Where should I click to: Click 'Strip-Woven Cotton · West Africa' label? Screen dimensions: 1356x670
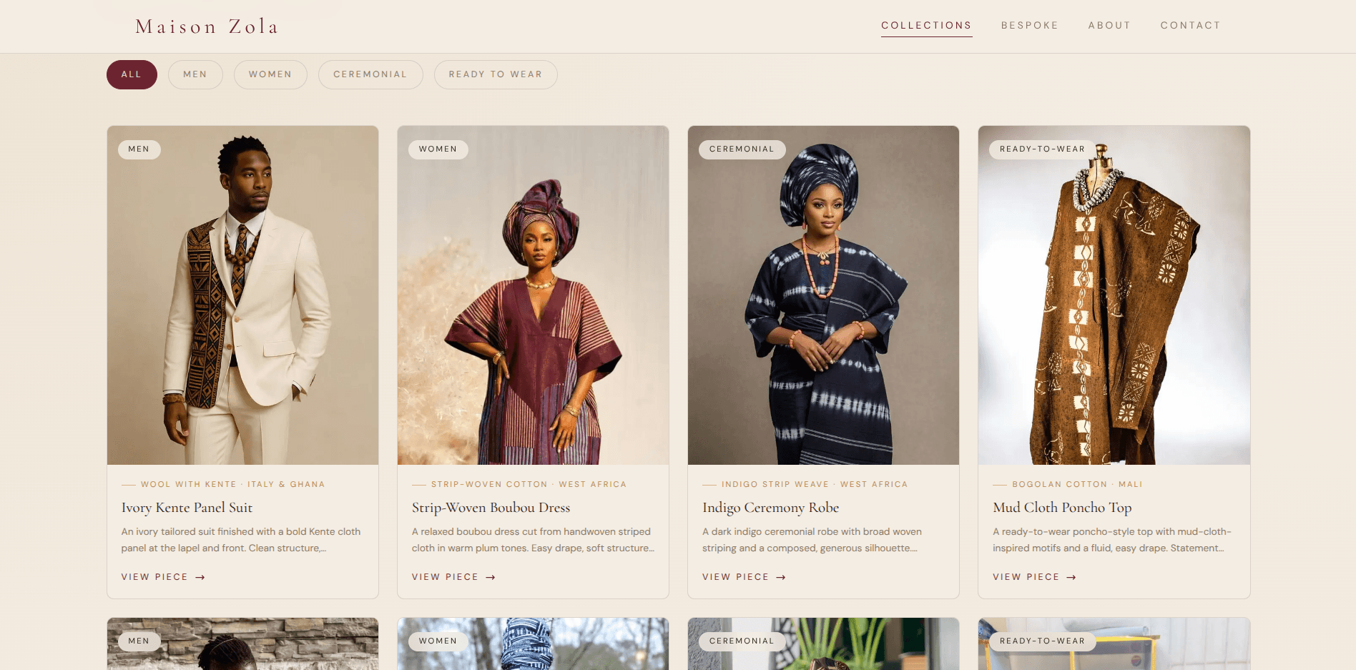click(x=529, y=485)
